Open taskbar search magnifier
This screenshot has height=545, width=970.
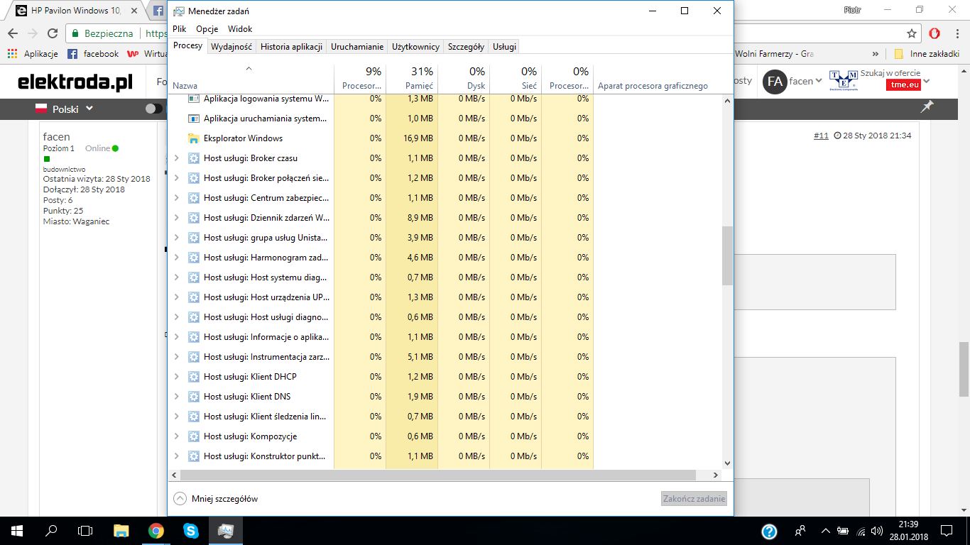51,530
